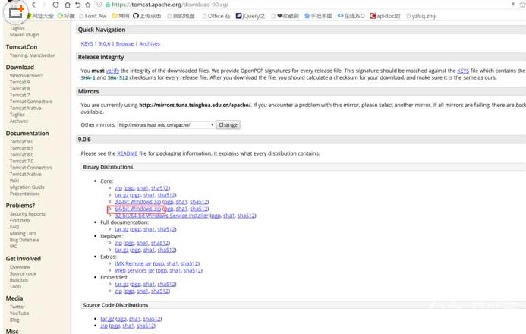Open the Office 在 bookmark
This screenshot has width=526, height=334.
tap(216, 16)
